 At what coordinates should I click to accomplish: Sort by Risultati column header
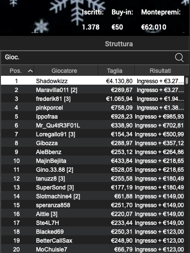[x=160, y=71]
